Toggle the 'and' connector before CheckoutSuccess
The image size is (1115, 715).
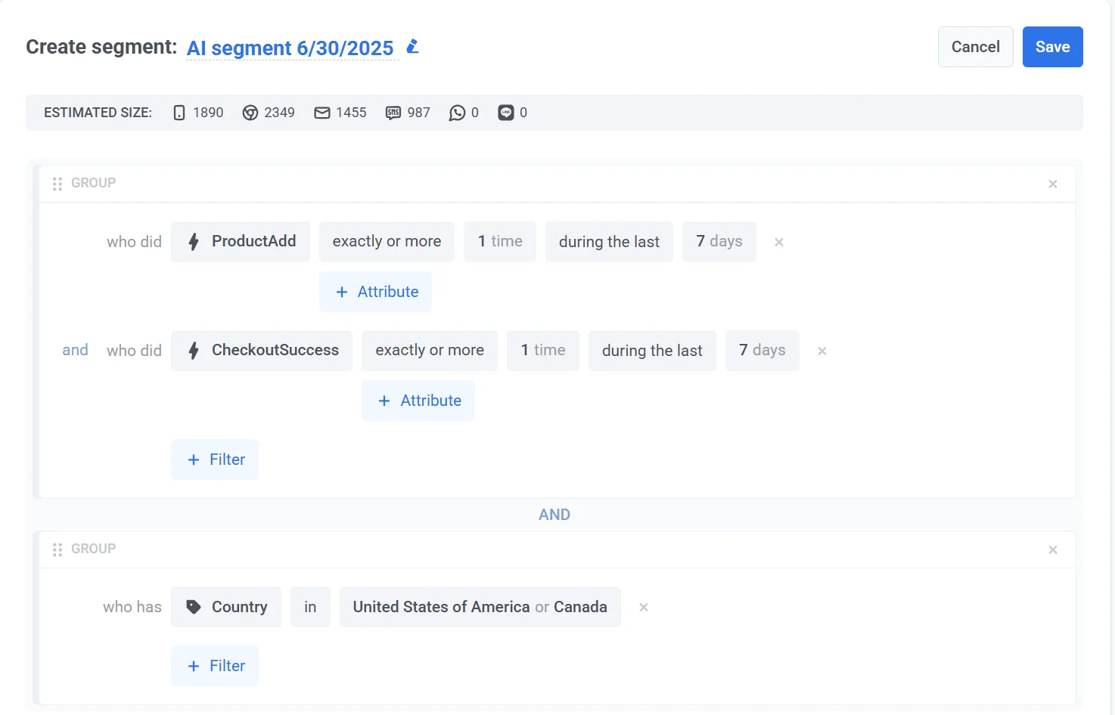(75, 350)
